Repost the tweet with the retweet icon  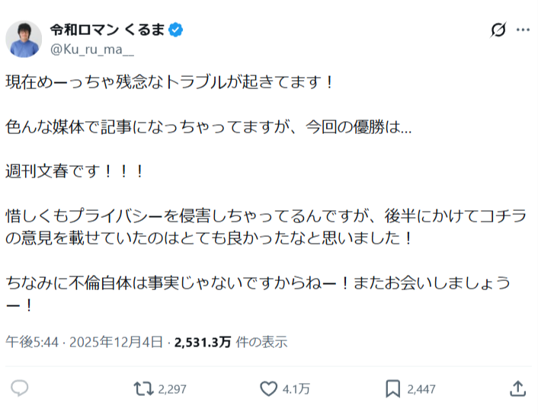tap(143, 388)
